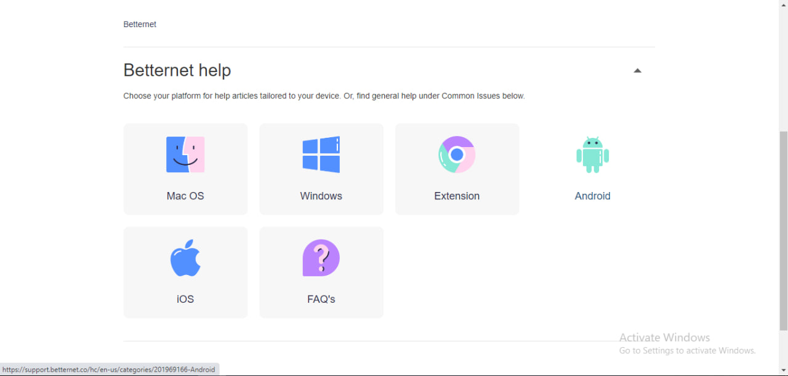
Task: Click the Betternet help section heading
Action: [x=177, y=70]
